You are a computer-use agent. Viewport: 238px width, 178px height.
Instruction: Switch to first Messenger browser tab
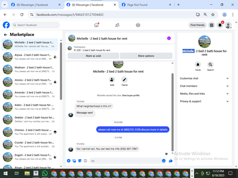tap(36, 5)
